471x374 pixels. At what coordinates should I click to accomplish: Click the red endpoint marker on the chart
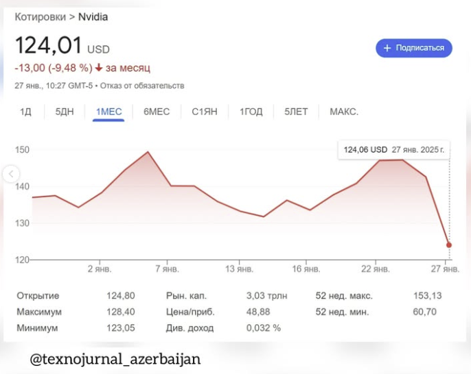(449, 245)
